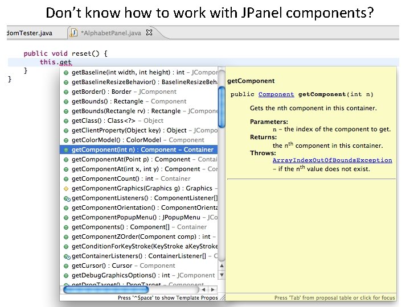Select getColorModel() : ColorModel proposal
Image resolution: width=410 pixels, height=307 pixels.
pos(138,140)
